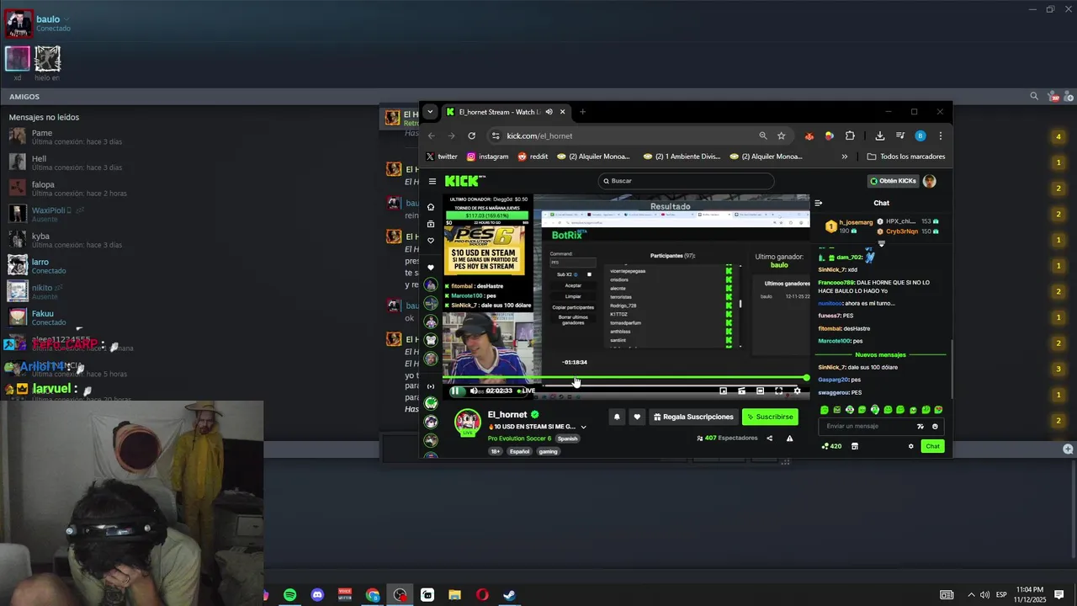Open Kick following heart sidebar icon
Image resolution: width=1077 pixels, height=606 pixels.
click(431, 241)
